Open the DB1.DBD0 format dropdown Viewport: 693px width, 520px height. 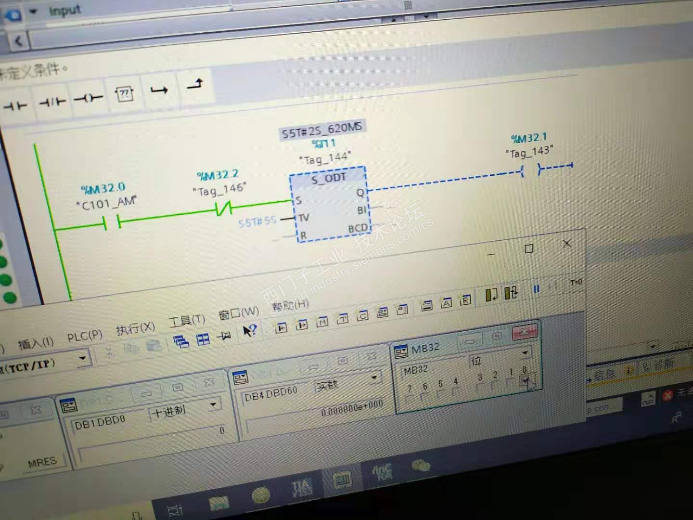[213, 405]
